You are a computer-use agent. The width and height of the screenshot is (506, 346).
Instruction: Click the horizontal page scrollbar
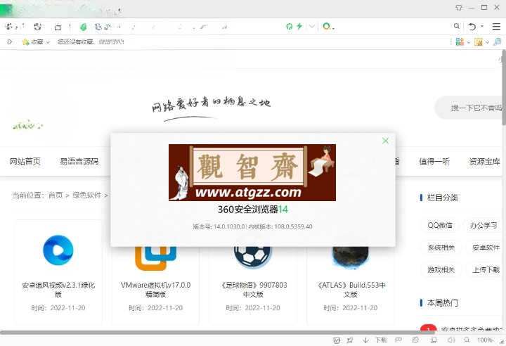point(217,333)
